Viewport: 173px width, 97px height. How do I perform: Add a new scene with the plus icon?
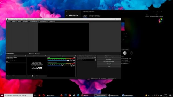[7, 76]
